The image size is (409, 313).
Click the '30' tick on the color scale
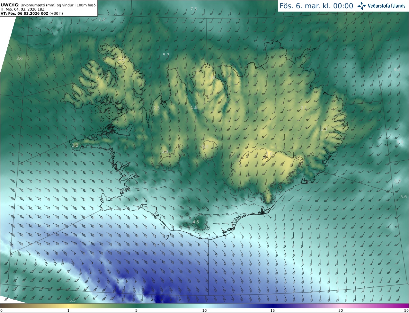tap(341, 310)
